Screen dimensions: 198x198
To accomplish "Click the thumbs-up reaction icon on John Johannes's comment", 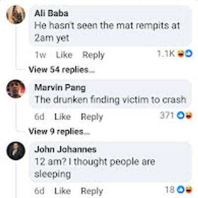I will tap(181, 190).
